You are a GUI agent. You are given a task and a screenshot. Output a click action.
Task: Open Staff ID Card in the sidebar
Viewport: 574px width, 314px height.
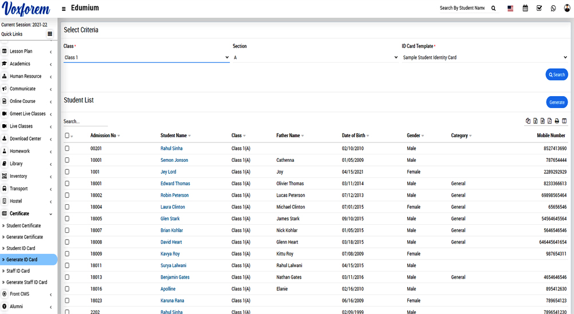coord(18,271)
